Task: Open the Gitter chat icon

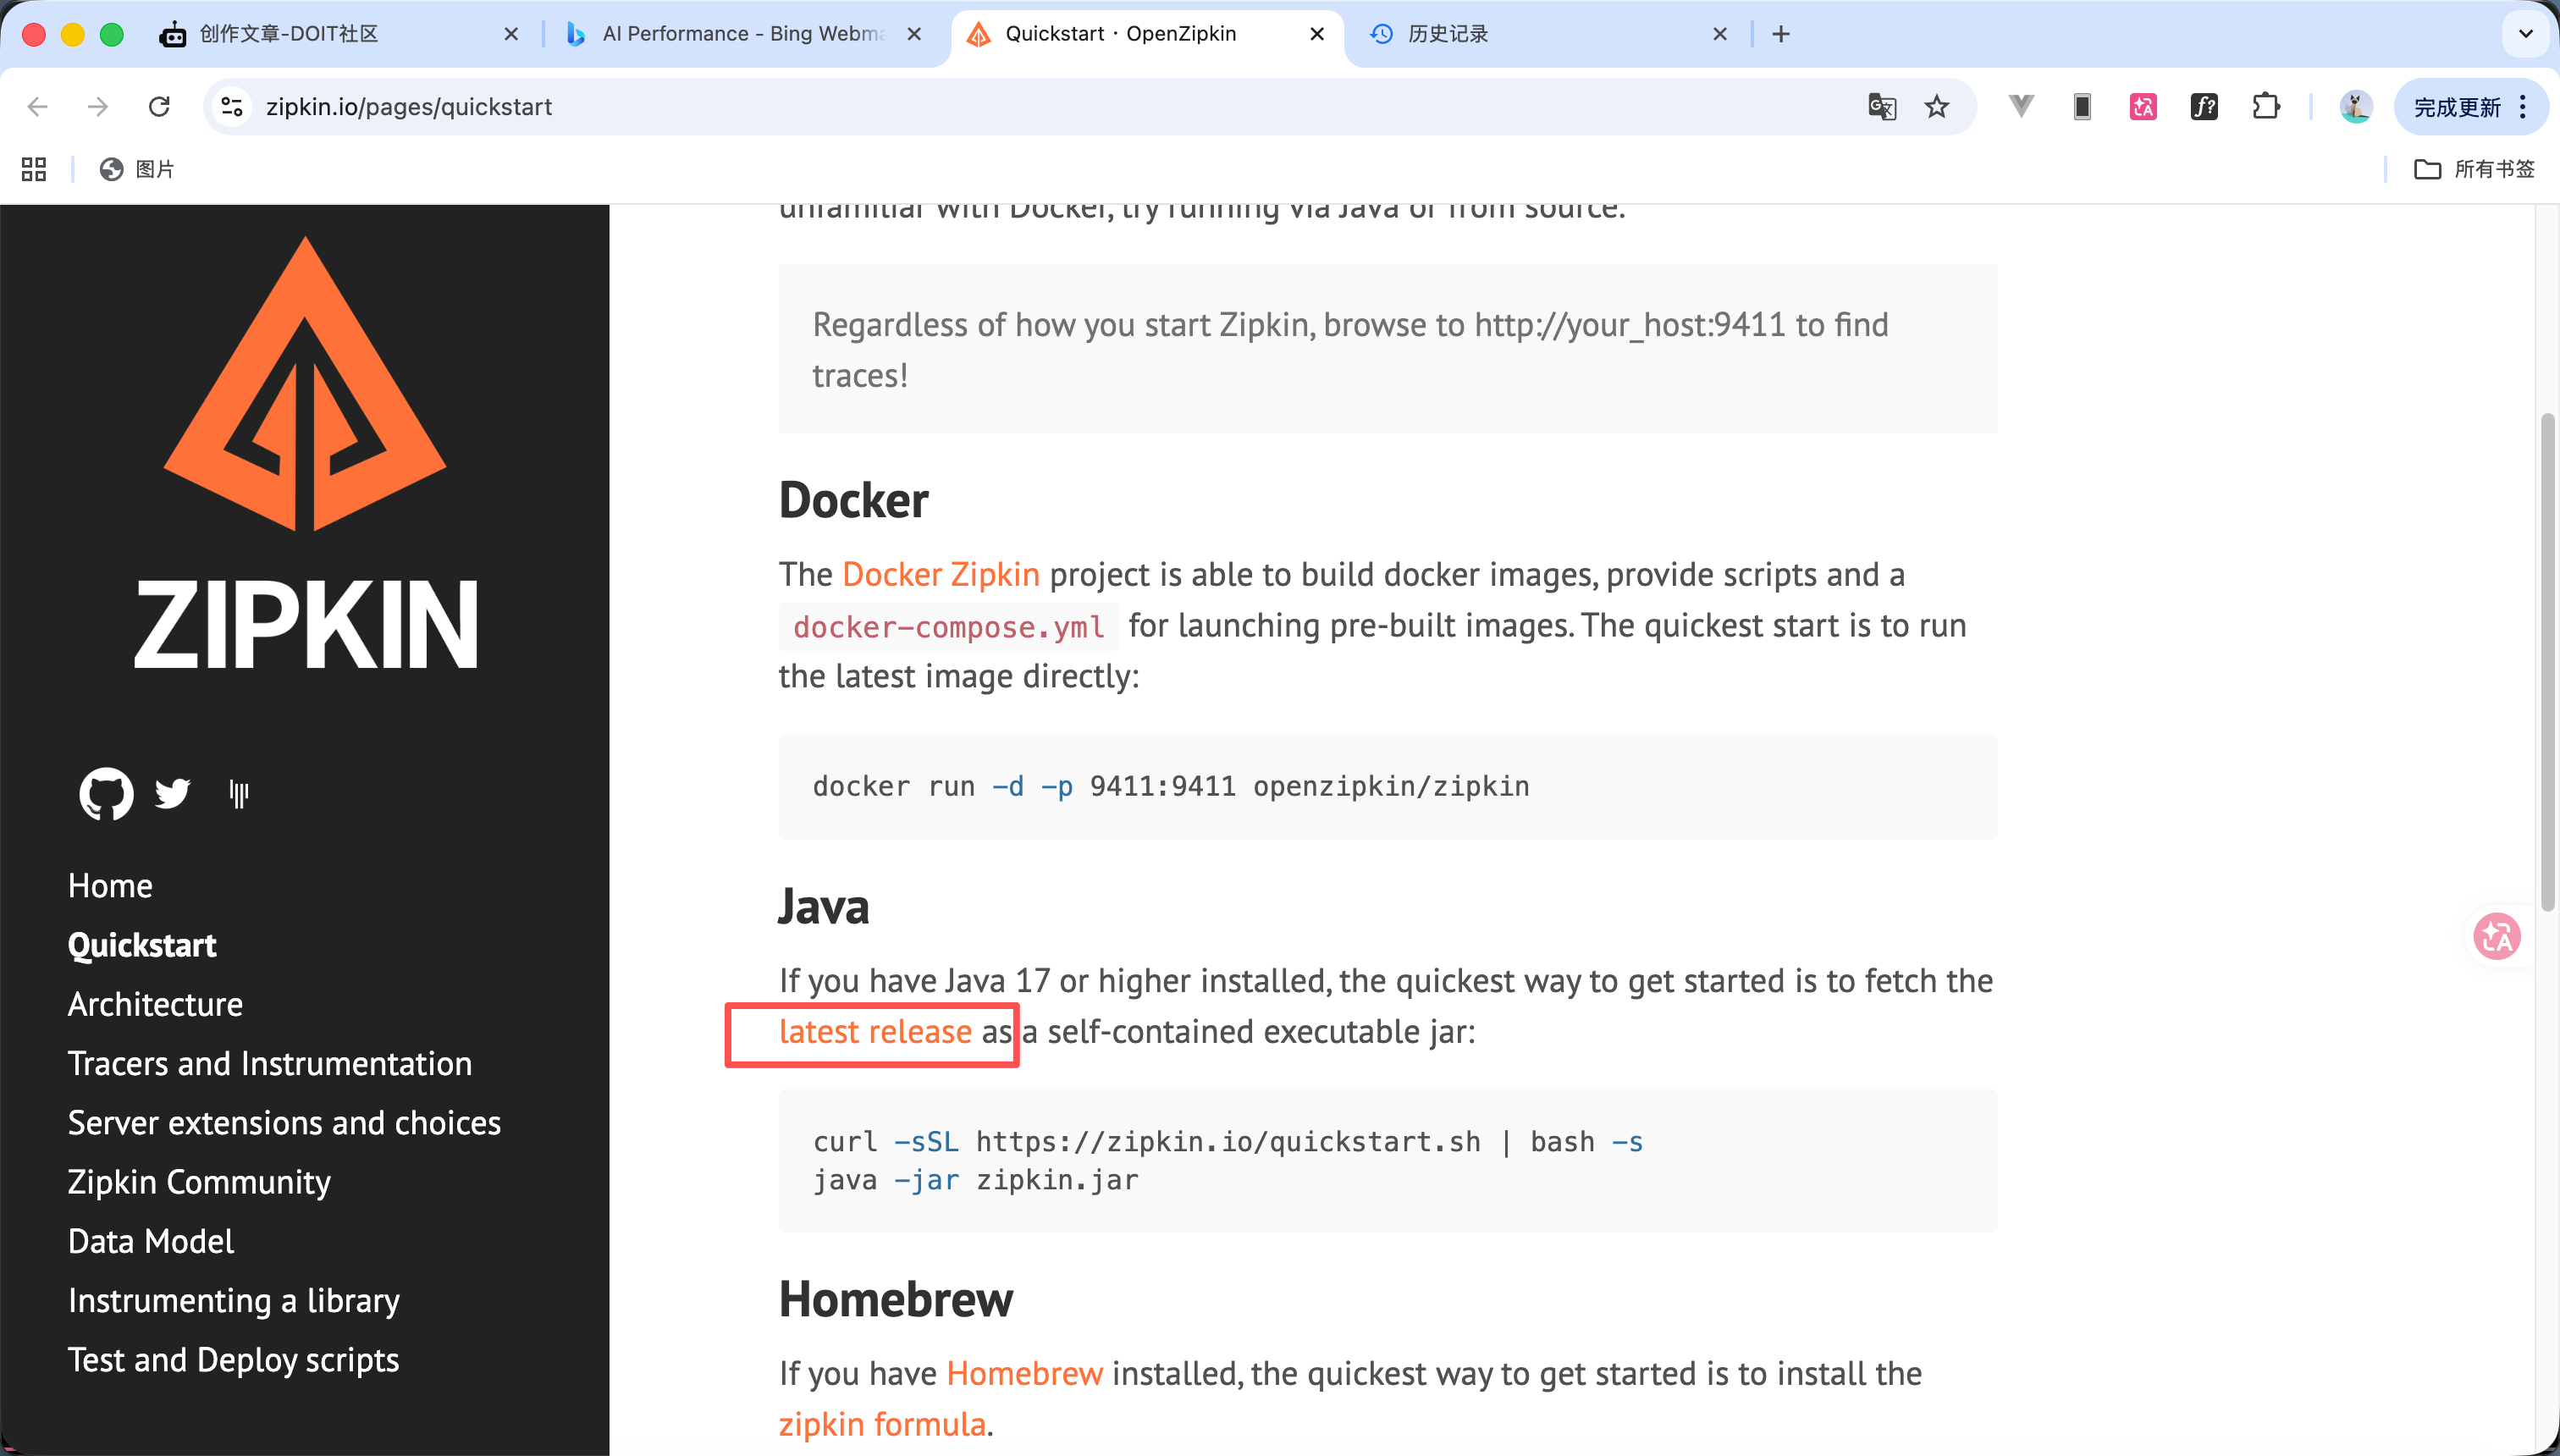Action: tap(238, 794)
